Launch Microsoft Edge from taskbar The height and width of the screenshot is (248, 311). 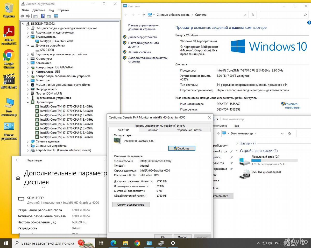(x=114, y=243)
